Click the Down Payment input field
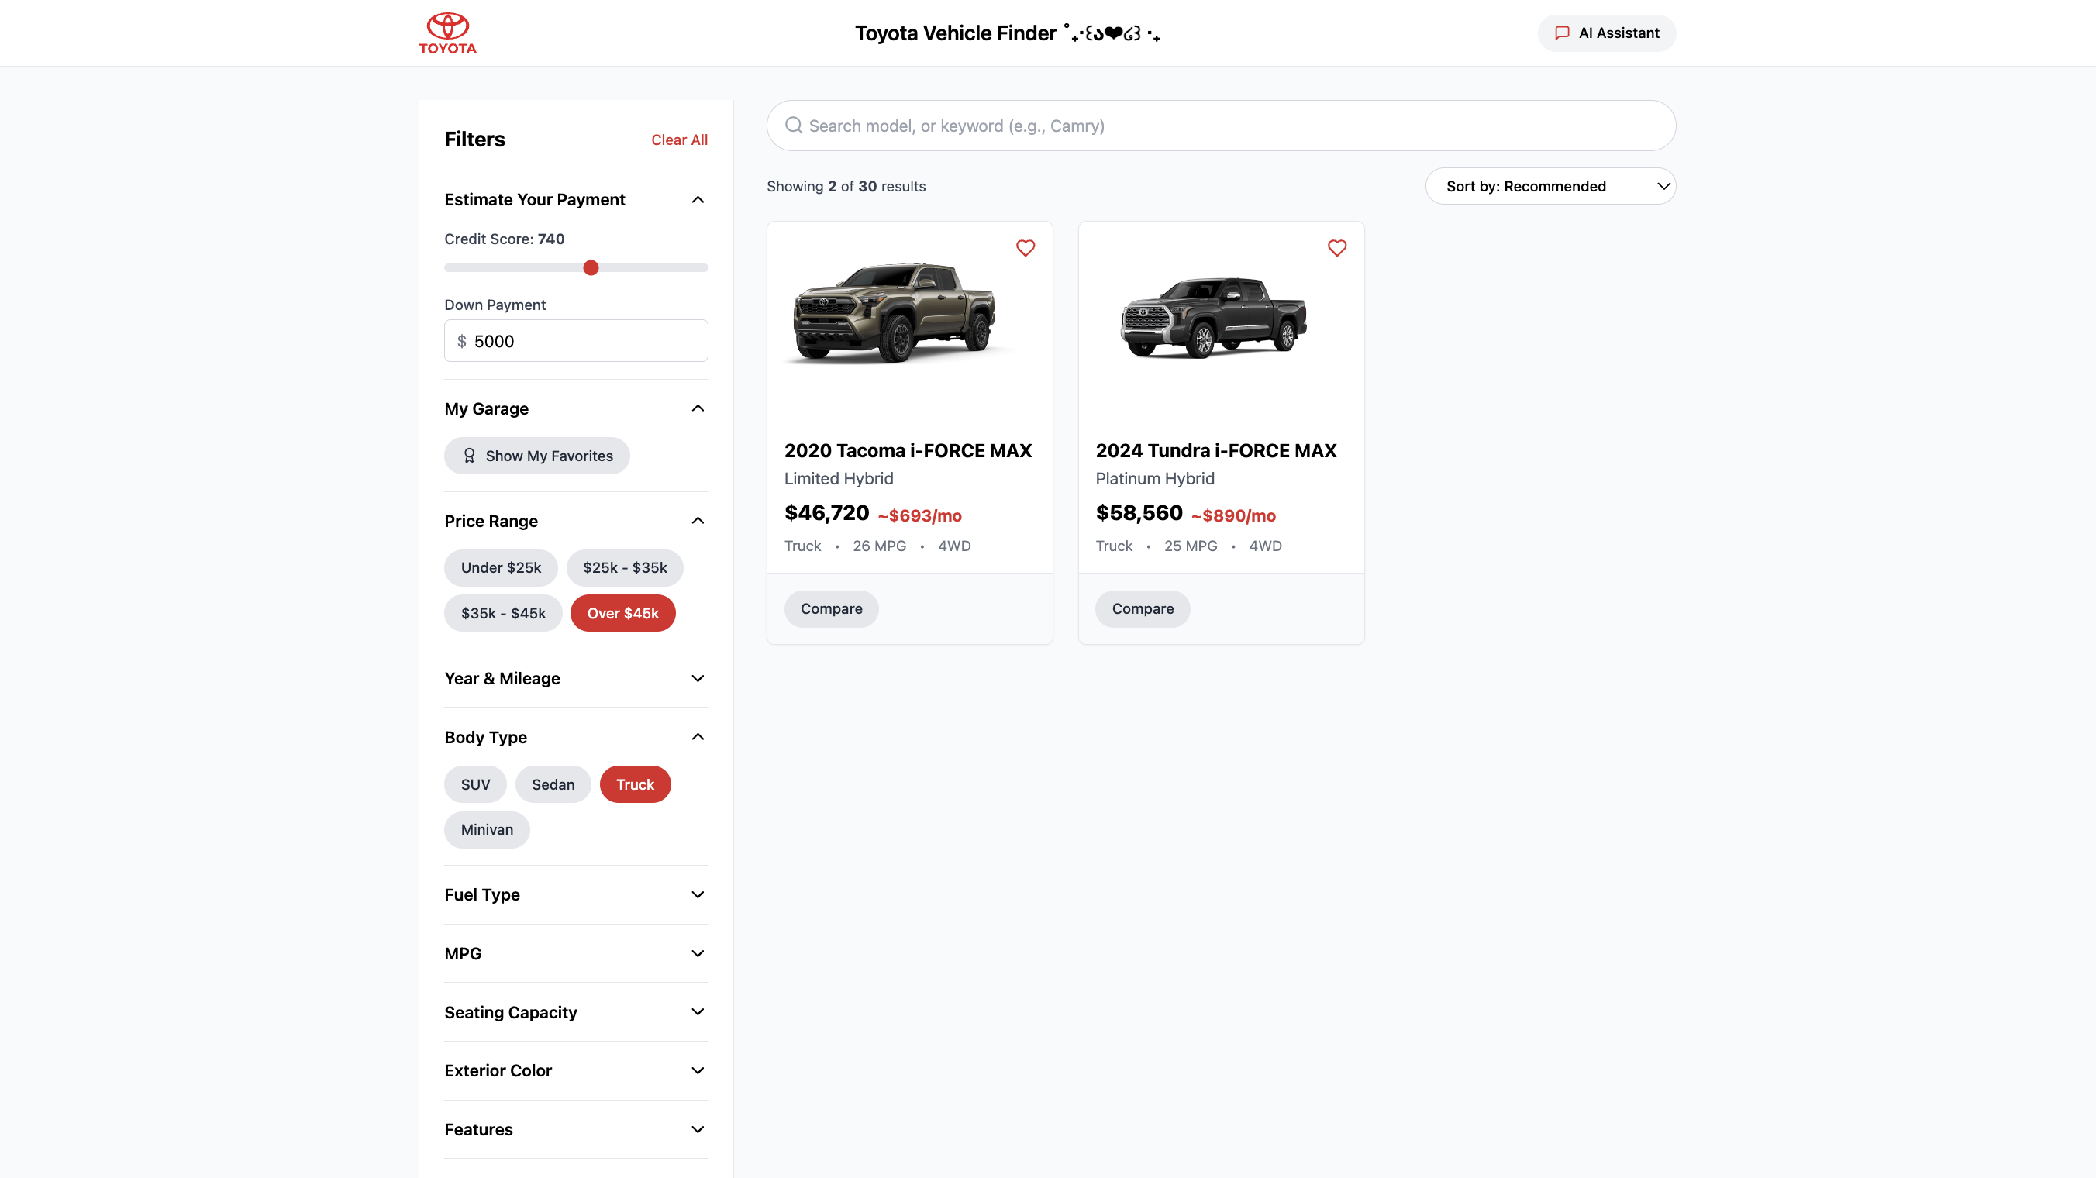The width and height of the screenshot is (2096, 1178). [586, 341]
